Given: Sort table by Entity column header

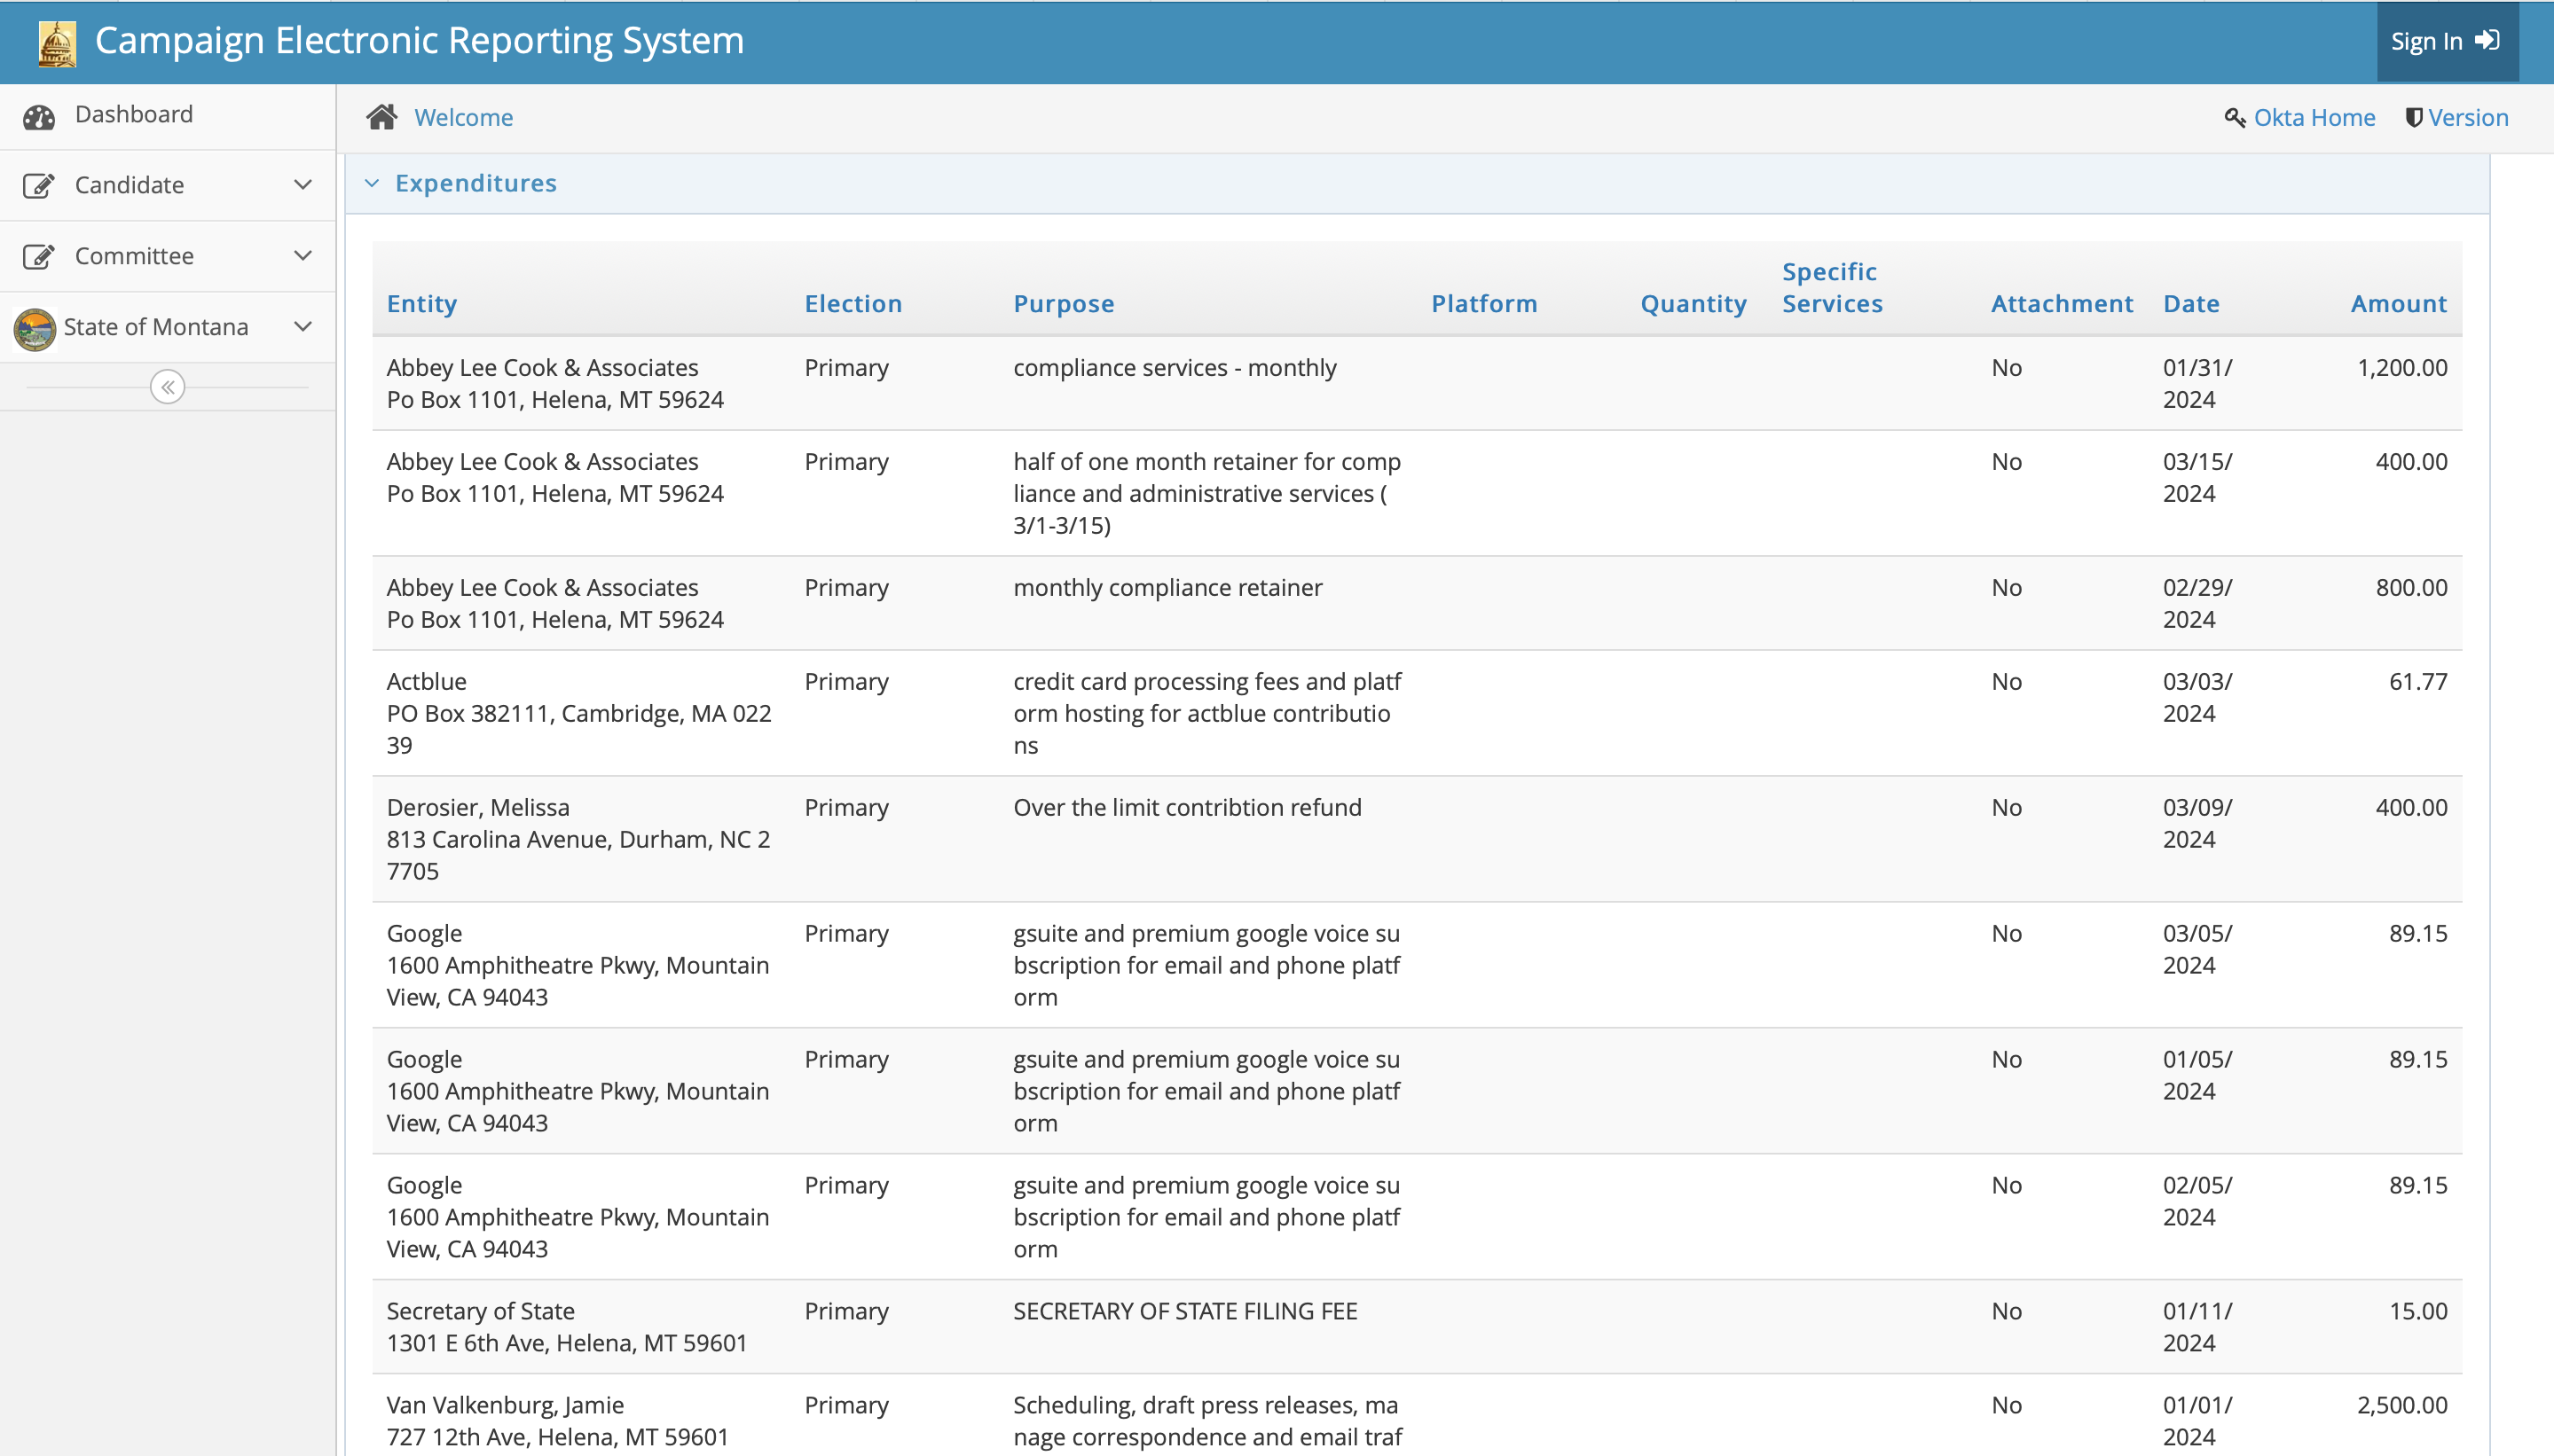Looking at the screenshot, I should pyautogui.click(x=421, y=304).
